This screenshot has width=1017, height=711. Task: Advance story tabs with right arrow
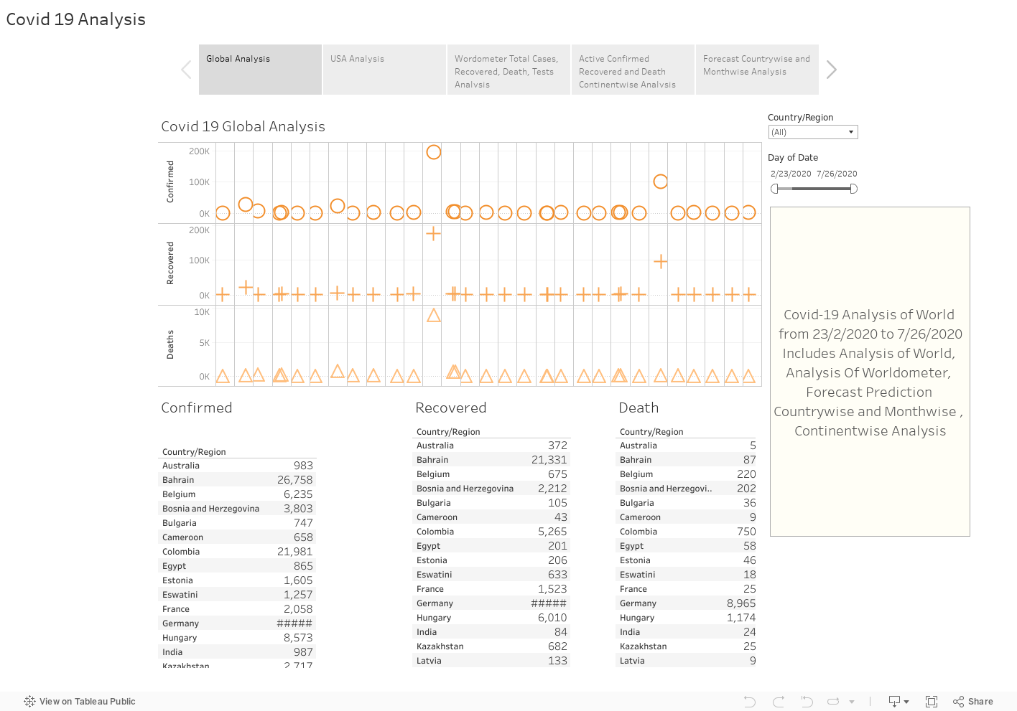tap(832, 70)
